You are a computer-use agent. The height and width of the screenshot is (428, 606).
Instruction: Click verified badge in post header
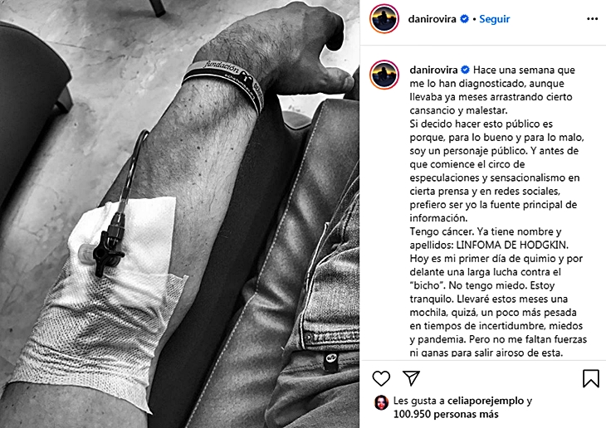click(465, 19)
